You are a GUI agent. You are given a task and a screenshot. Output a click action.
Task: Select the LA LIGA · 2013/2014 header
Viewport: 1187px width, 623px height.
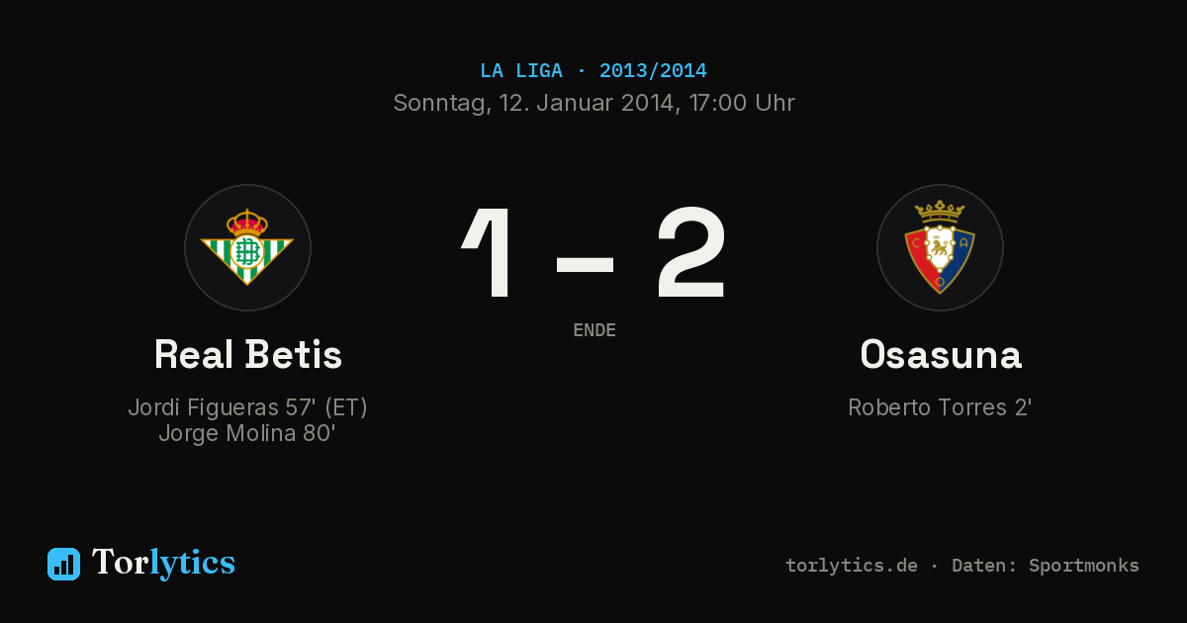[593, 71]
